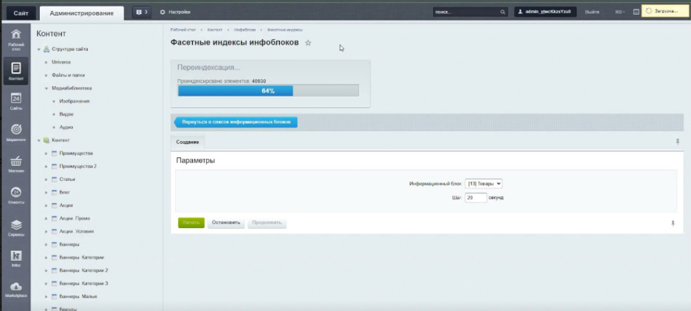Open the Сайты sidebar section
The height and width of the screenshot is (311, 691).
[x=16, y=101]
